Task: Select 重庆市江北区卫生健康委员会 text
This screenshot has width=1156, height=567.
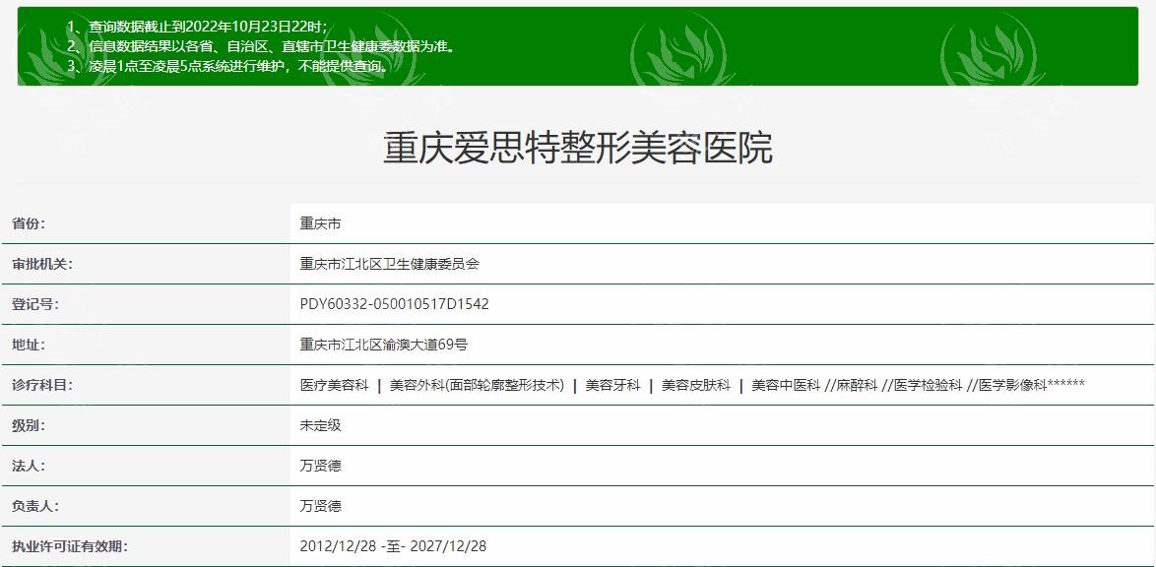Action: [389, 264]
